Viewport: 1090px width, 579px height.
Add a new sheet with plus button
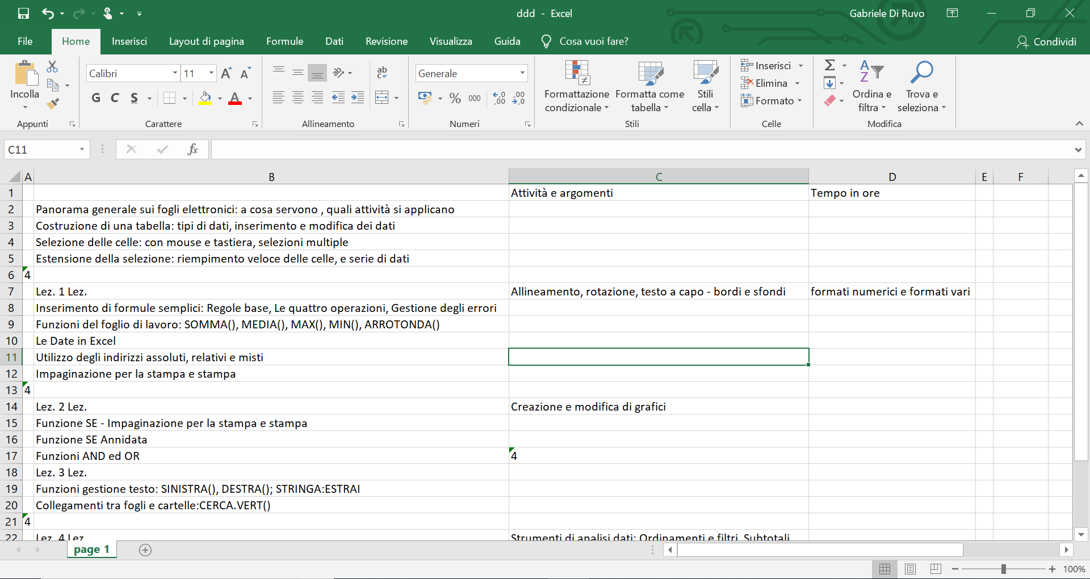145,550
